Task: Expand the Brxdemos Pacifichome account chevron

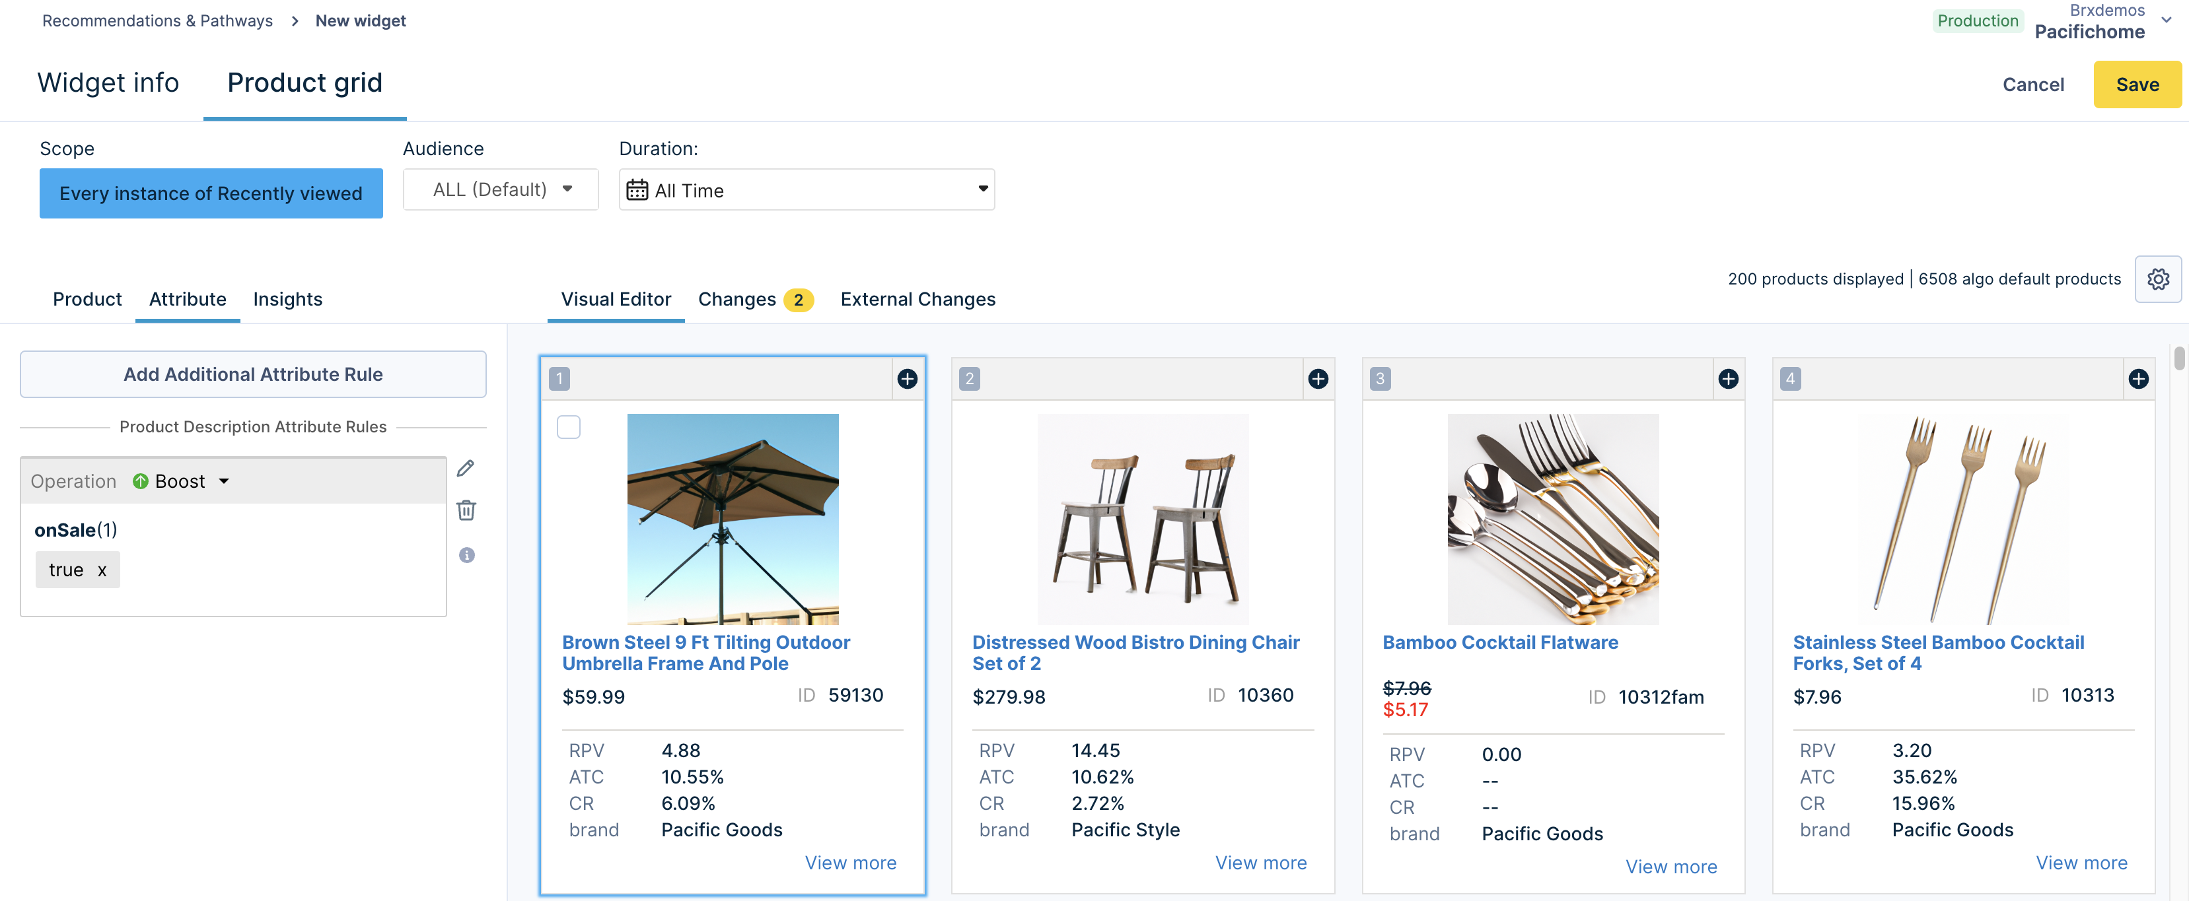Action: pos(2166,20)
